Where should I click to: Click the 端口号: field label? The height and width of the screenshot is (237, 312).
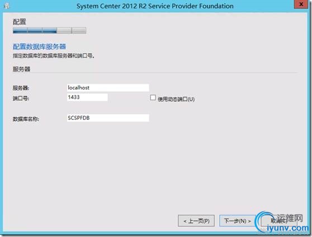21,98
